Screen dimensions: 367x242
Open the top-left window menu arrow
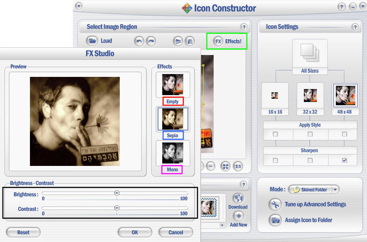[x=79, y=6]
